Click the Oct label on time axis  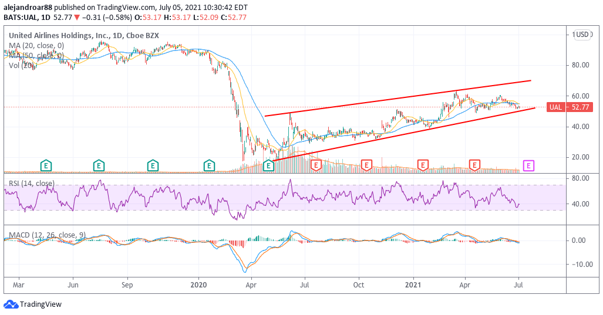point(359,285)
